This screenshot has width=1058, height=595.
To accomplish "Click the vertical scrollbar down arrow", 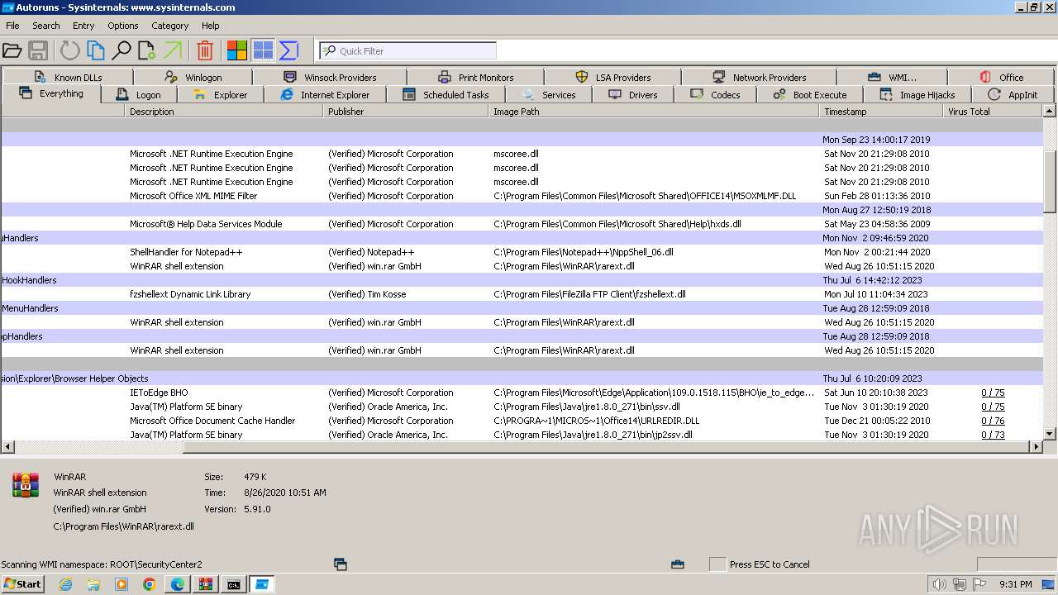I will [1050, 433].
